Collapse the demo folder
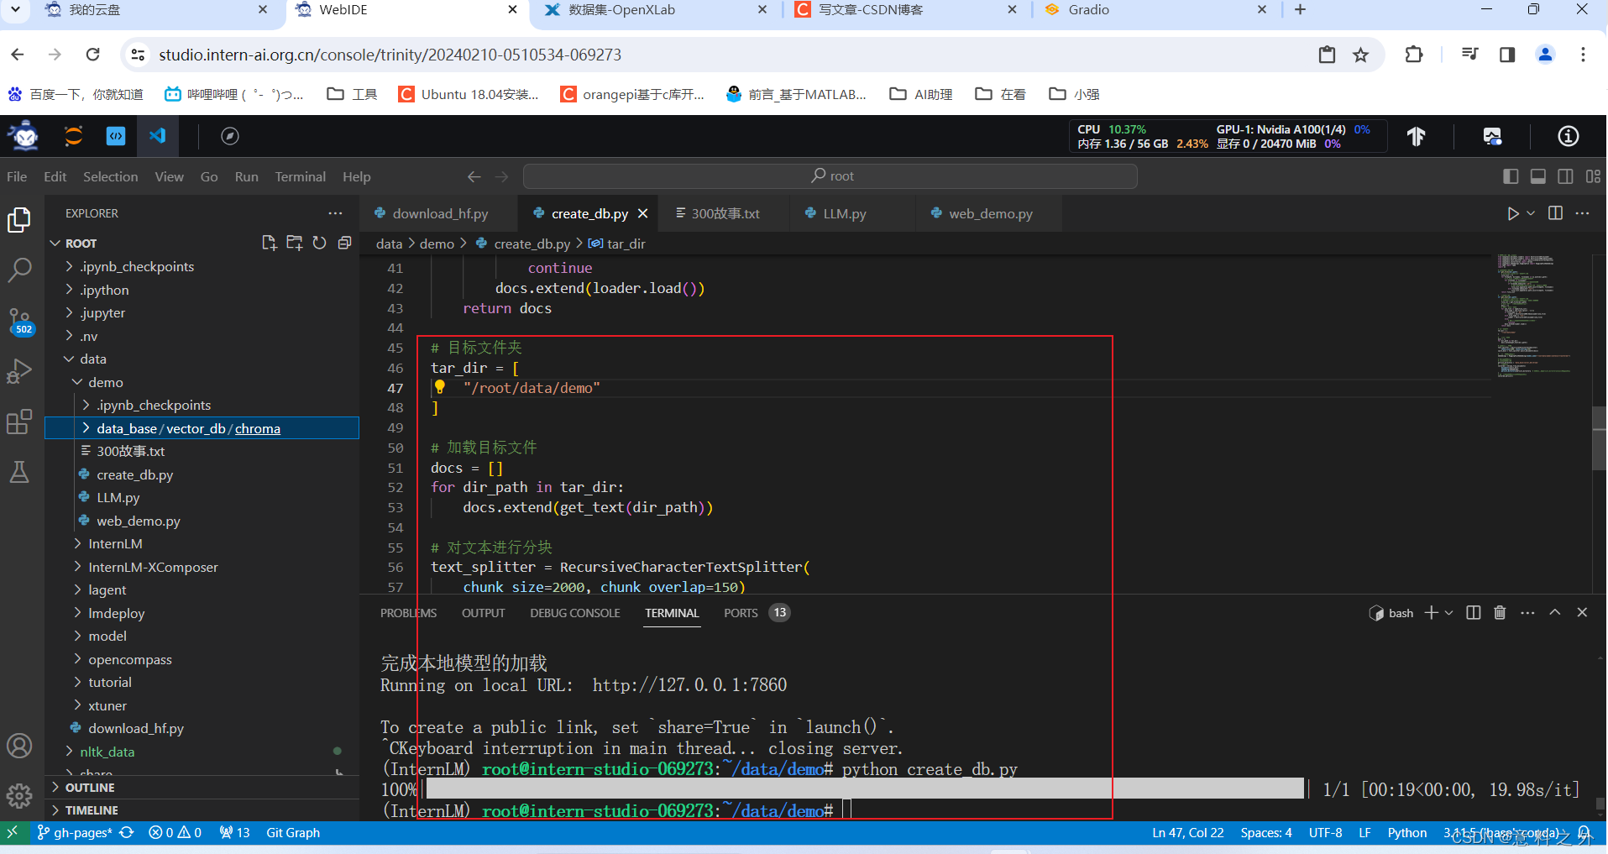 click(202, 382)
